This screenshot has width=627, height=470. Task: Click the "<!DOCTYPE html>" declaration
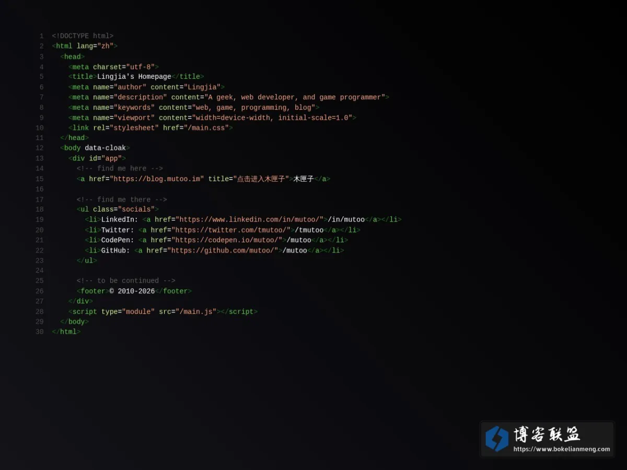83,36
